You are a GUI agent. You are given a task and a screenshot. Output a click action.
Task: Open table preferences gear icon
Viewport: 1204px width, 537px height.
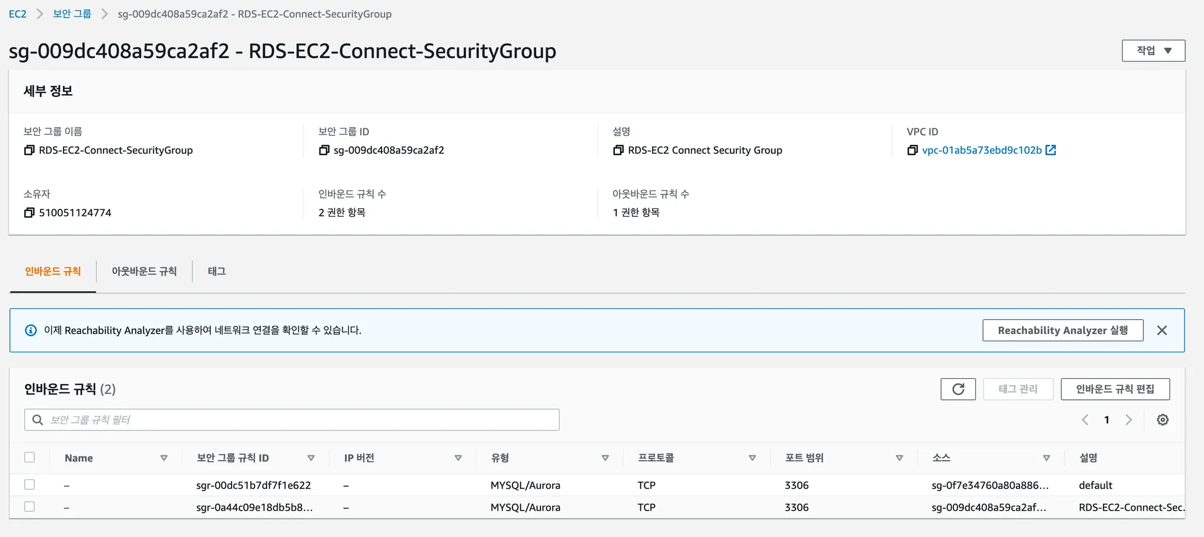click(x=1162, y=420)
